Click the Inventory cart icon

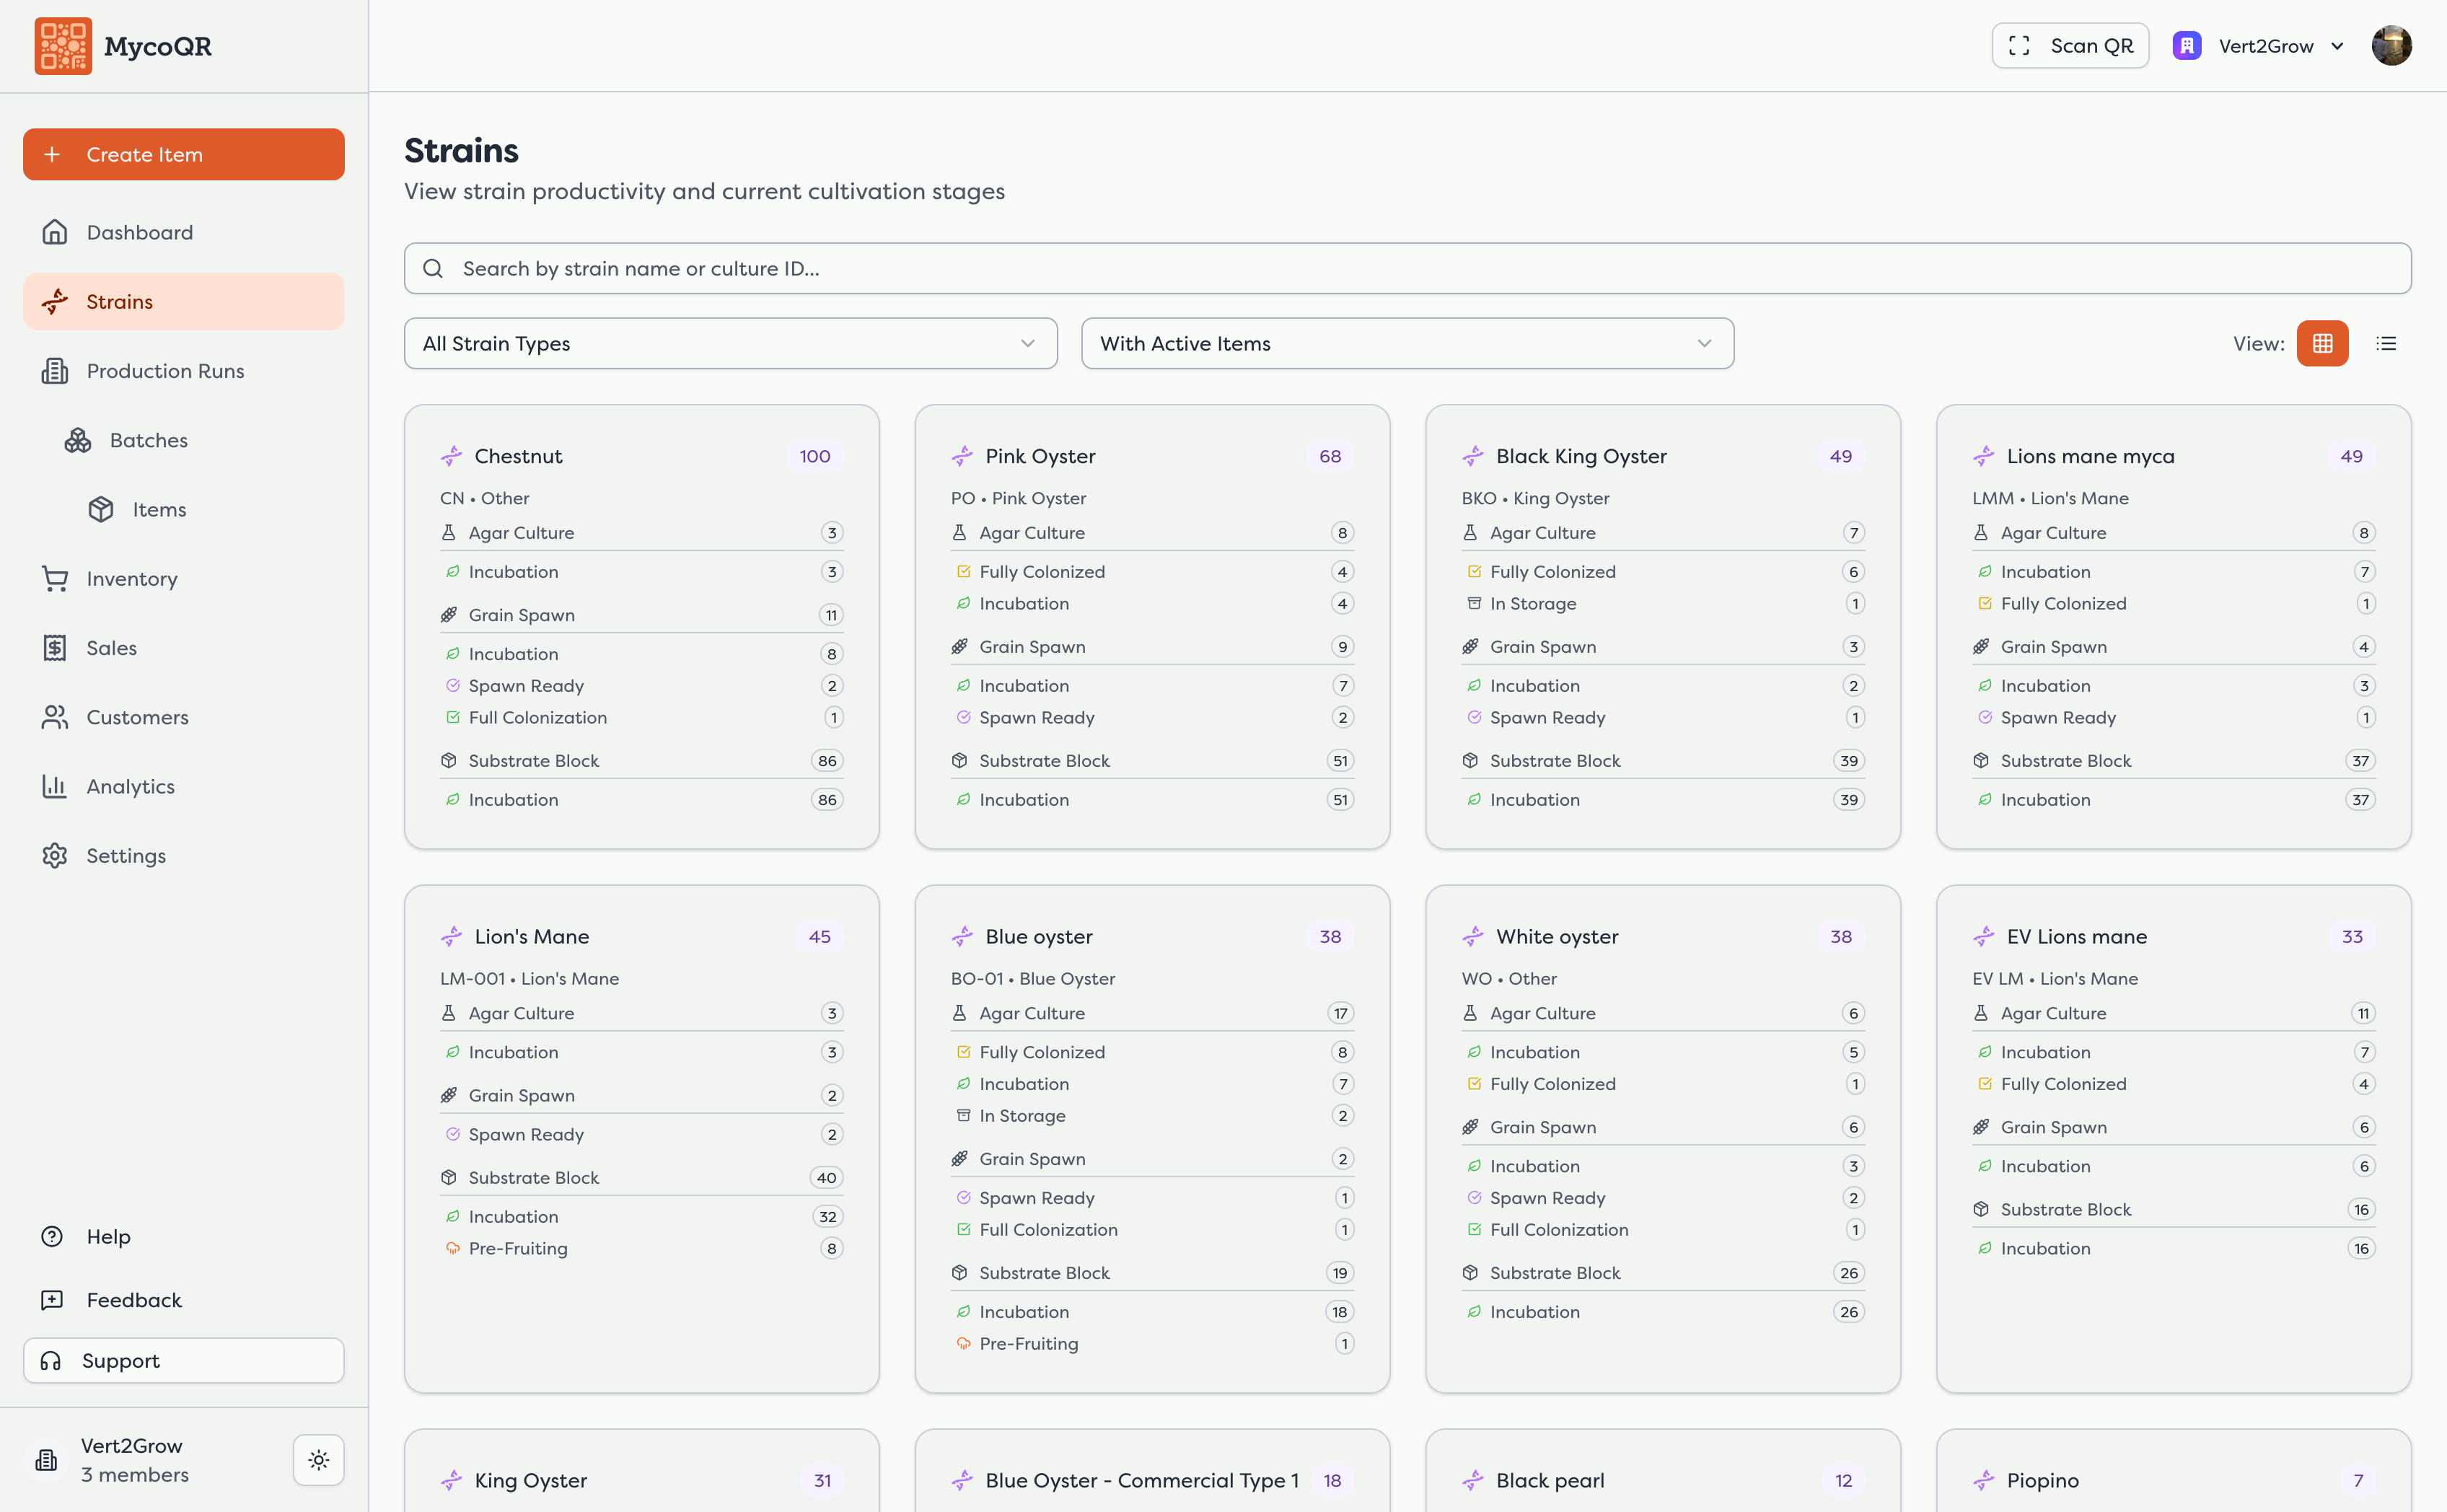[x=55, y=578]
